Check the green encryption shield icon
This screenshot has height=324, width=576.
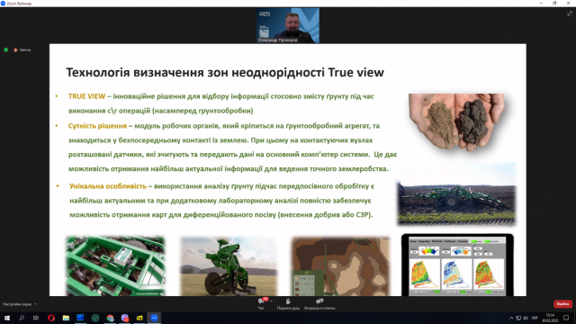click(x=6, y=49)
